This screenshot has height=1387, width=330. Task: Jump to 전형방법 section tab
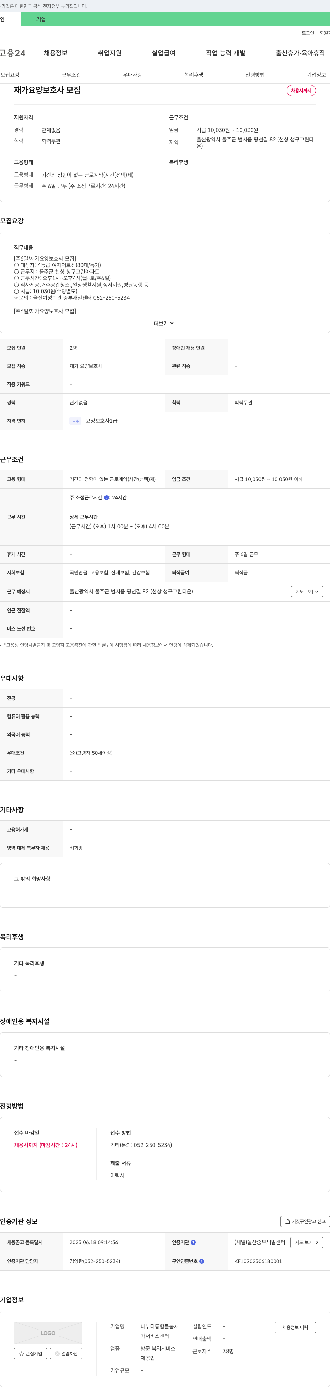pyautogui.click(x=255, y=75)
